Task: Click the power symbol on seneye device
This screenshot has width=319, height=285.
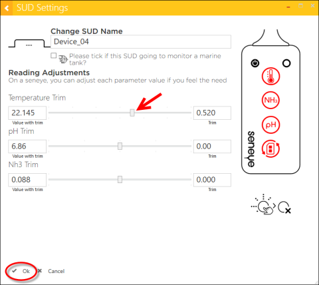Action: pos(255,63)
